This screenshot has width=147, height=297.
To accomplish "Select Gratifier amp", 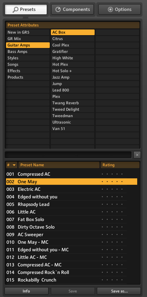I will tap(72, 52).
